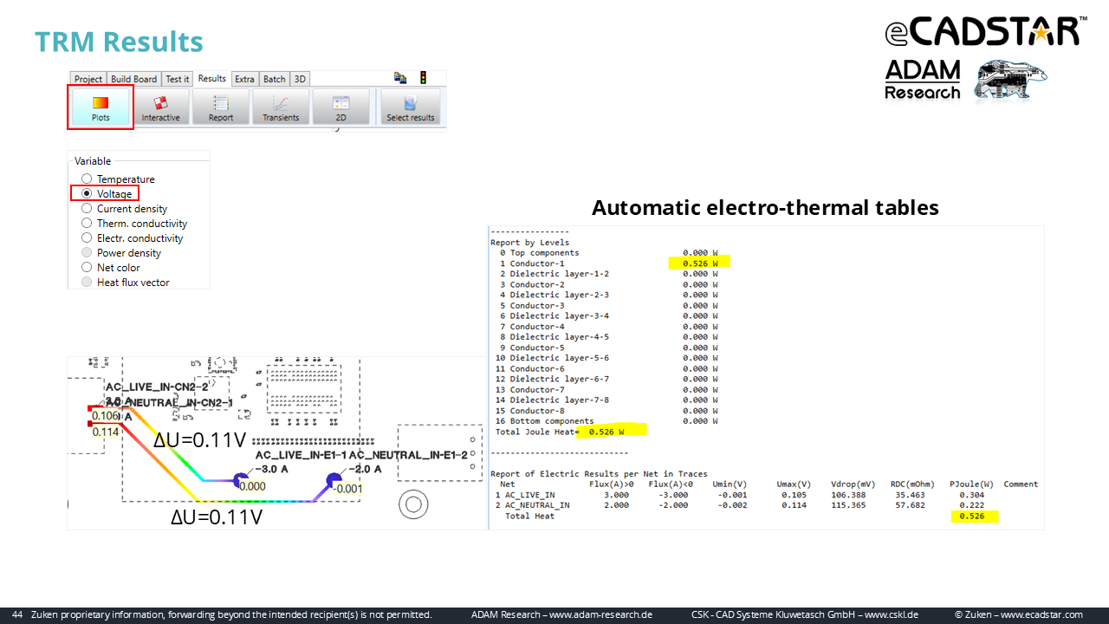
Task: Click the -0.001 voltage label on the plot
Action: (x=348, y=488)
